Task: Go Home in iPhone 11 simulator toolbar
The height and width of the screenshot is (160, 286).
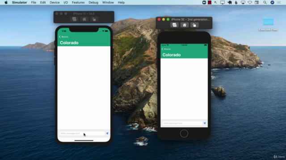Action: pyautogui.click(x=84, y=19)
